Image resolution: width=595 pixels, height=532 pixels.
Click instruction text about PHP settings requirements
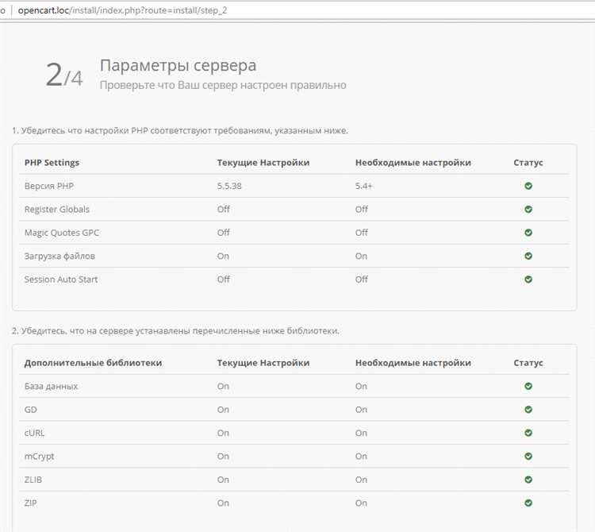[x=180, y=131]
